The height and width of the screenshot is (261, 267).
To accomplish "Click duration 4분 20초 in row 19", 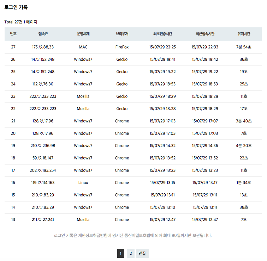I will (244, 146).
